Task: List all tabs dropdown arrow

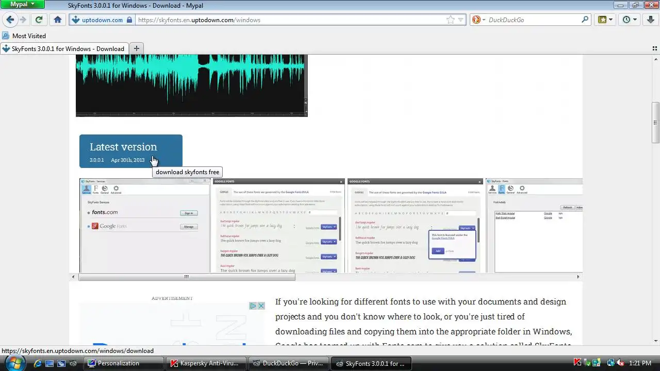Action: [655, 48]
